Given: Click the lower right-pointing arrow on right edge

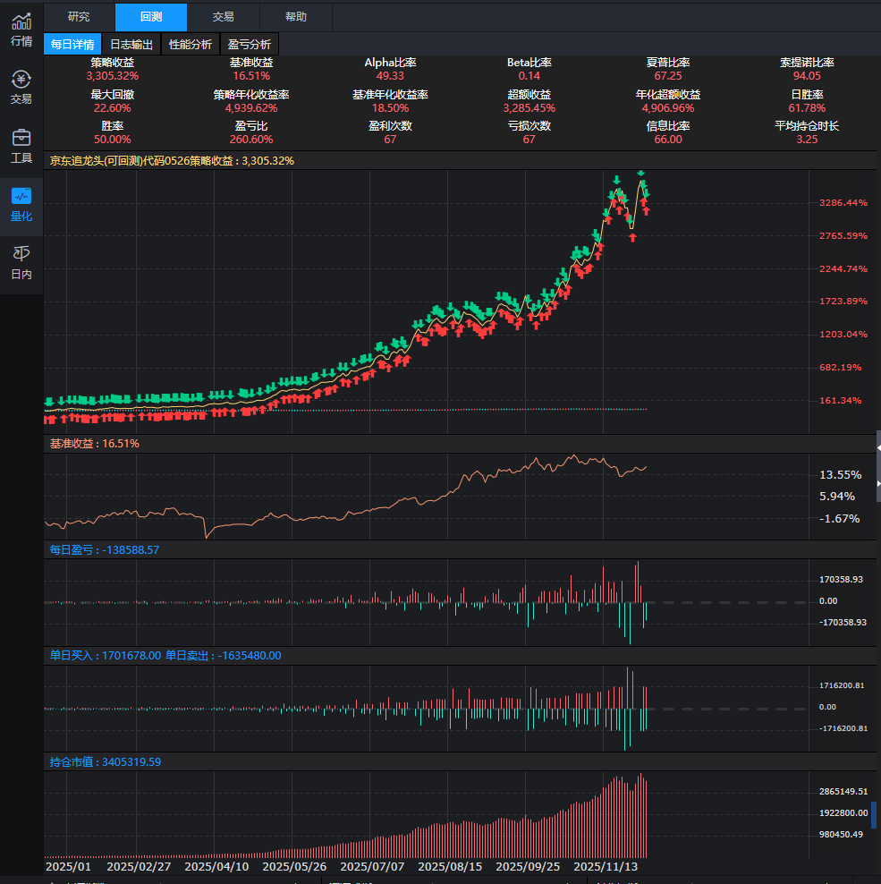Looking at the screenshot, I should [x=877, y=483].
